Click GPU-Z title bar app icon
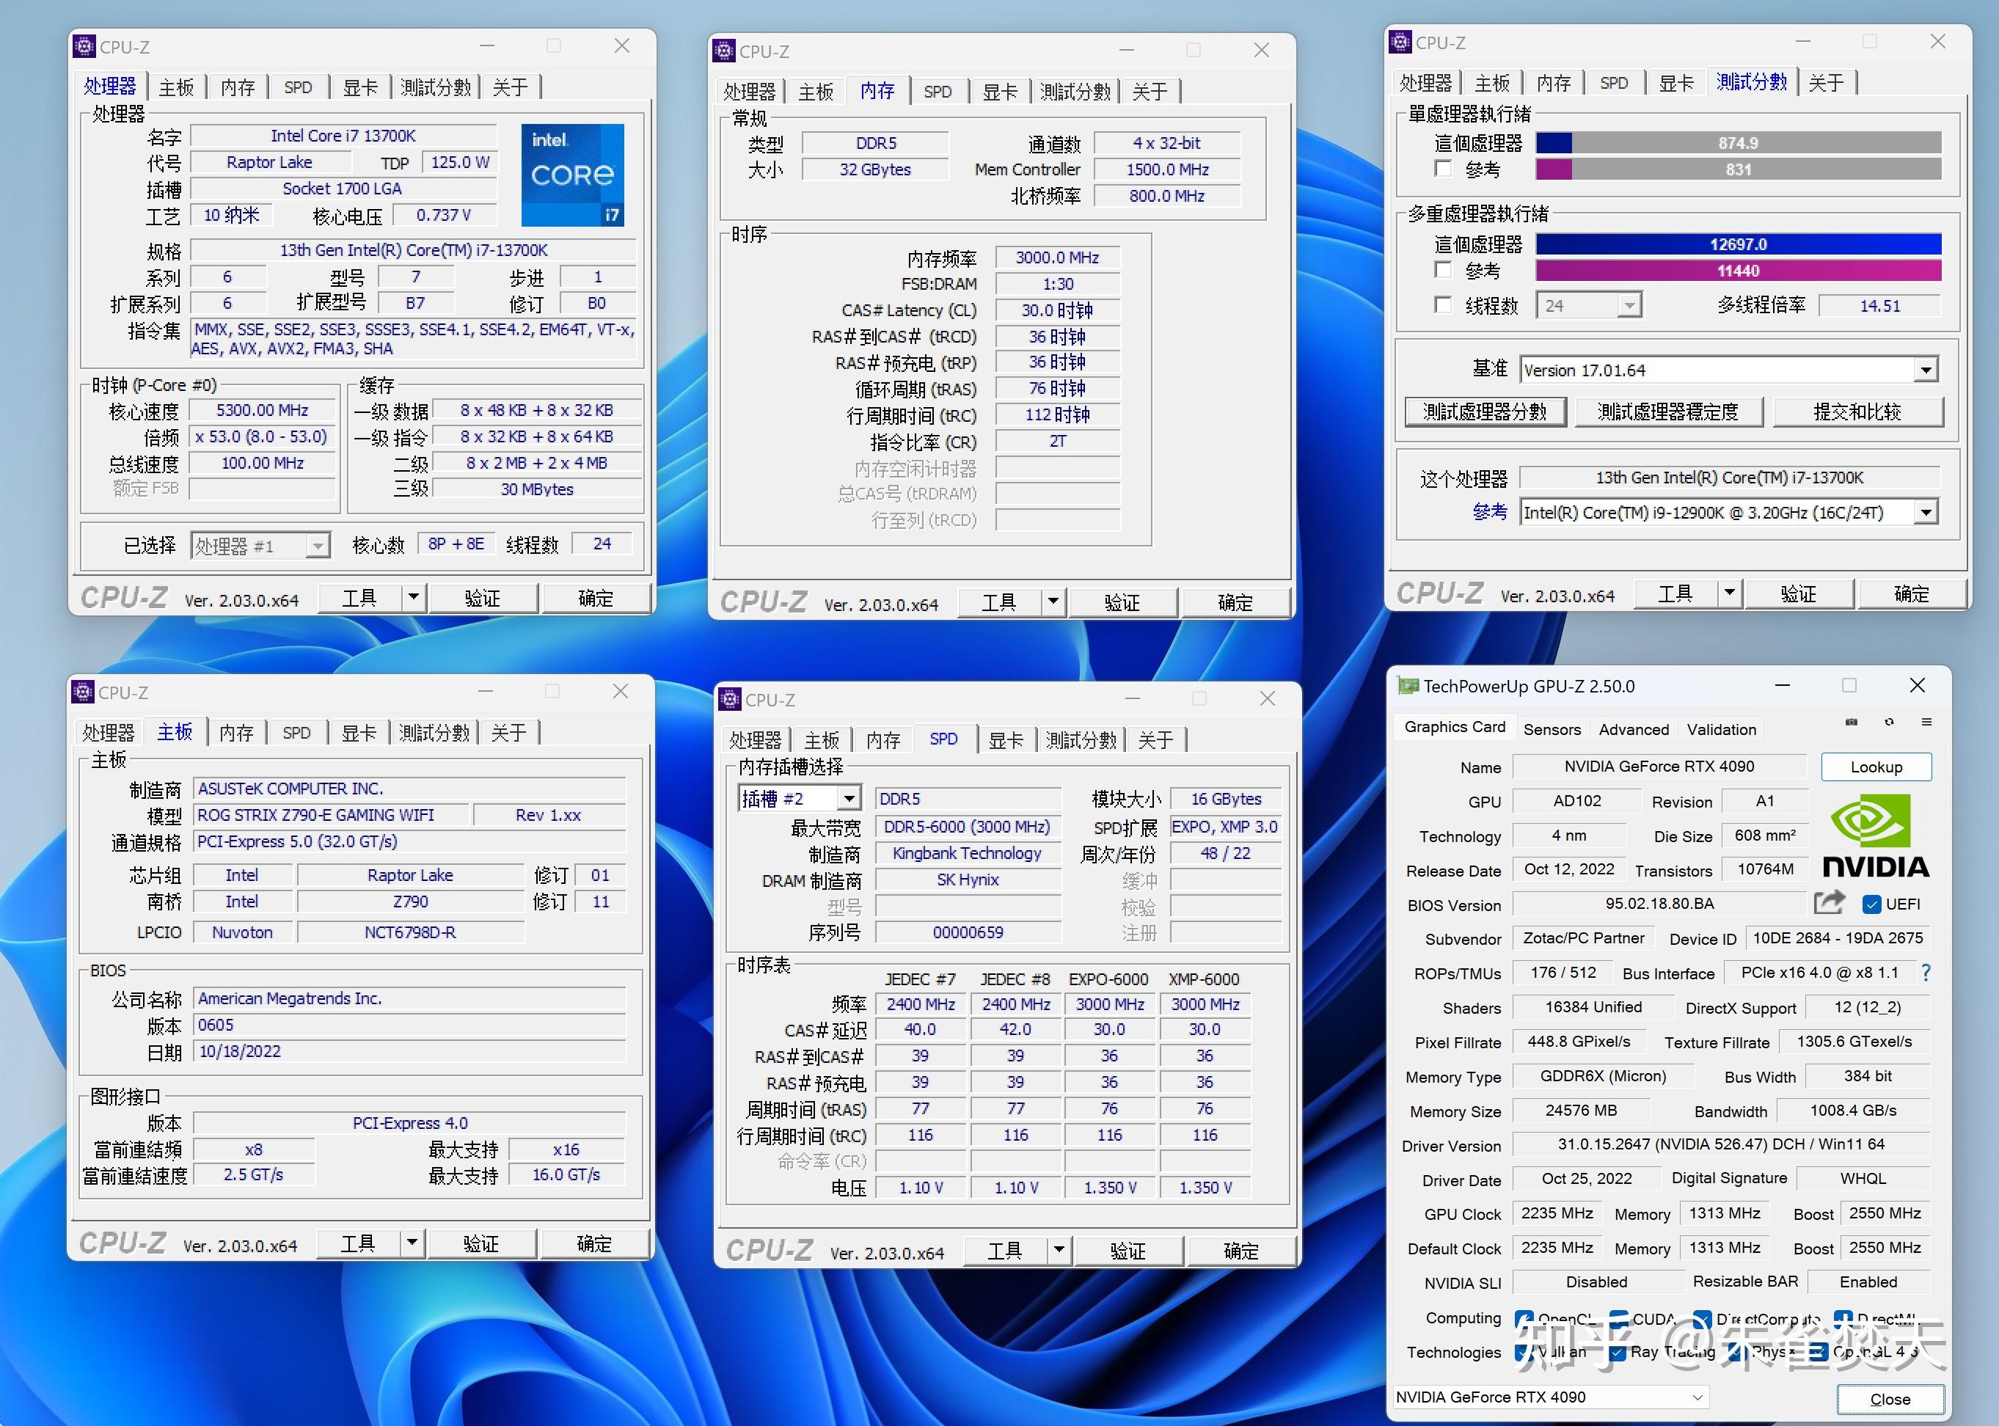The height and width of the screenshot is (1426, 1999). coord(1408,687)
